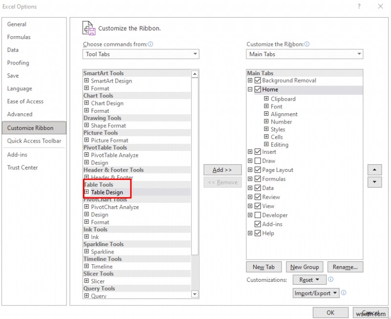Open the Reset dropdown button

click(309, 279)
